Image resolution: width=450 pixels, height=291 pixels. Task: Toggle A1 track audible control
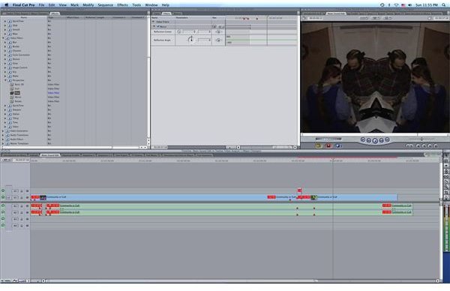3,205
